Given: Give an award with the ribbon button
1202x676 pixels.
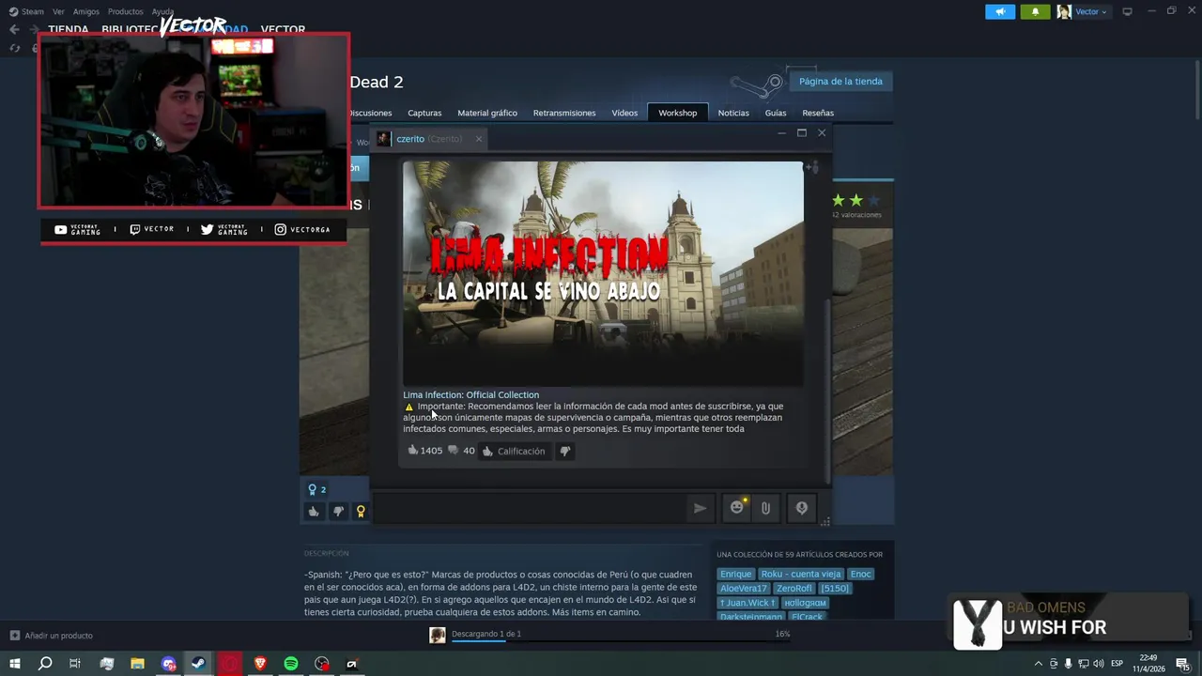Looking at the screenshot, I should coord(361,512).
